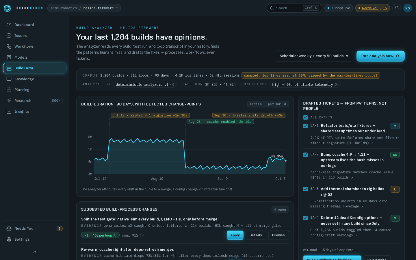
Task: Open the Needs you: 15 link
Action: tap(373, 8)
